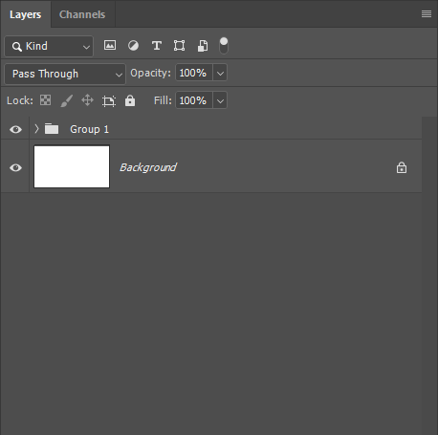Click the Fill label
Viewport: 438px width, 435px height.
point(163,100)
